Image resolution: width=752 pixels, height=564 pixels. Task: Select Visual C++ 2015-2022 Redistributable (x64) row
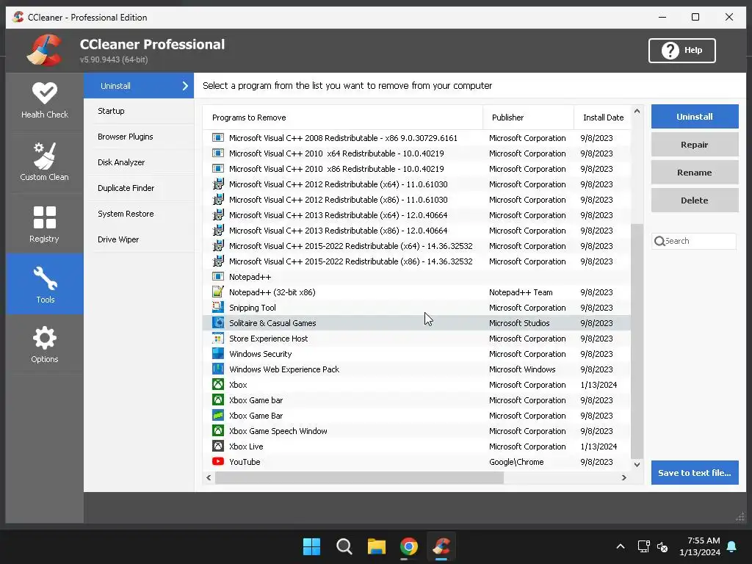416,246
